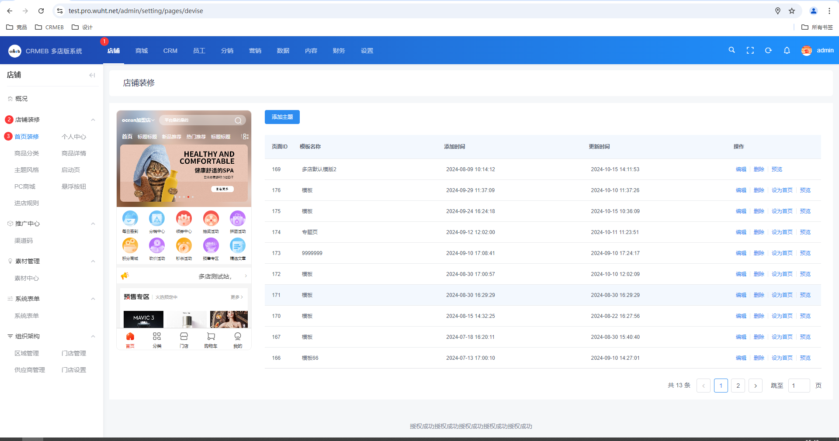839x441 pixels.
Task: Open the notification bell icon
Action: point(787,51)
